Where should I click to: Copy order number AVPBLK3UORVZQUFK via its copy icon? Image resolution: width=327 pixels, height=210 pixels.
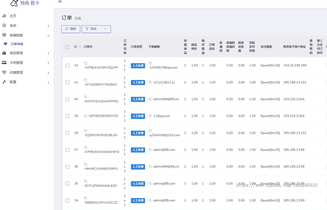86,63
